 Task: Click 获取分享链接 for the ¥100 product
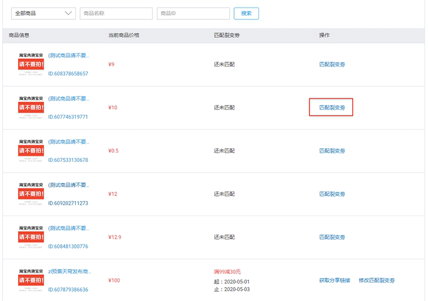click(334, 280)
